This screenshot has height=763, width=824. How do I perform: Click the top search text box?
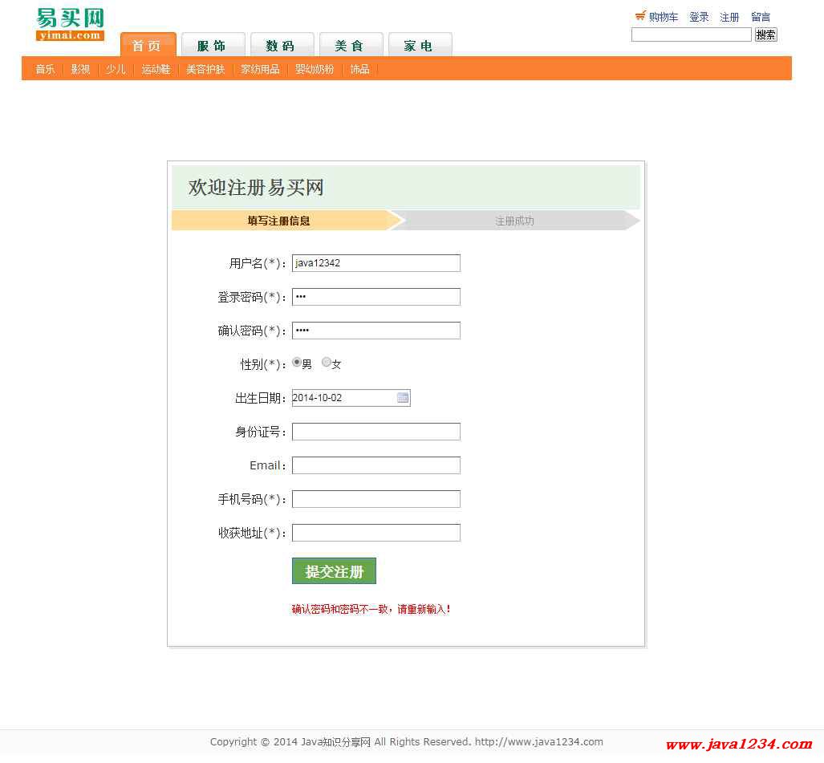[691, 34]
